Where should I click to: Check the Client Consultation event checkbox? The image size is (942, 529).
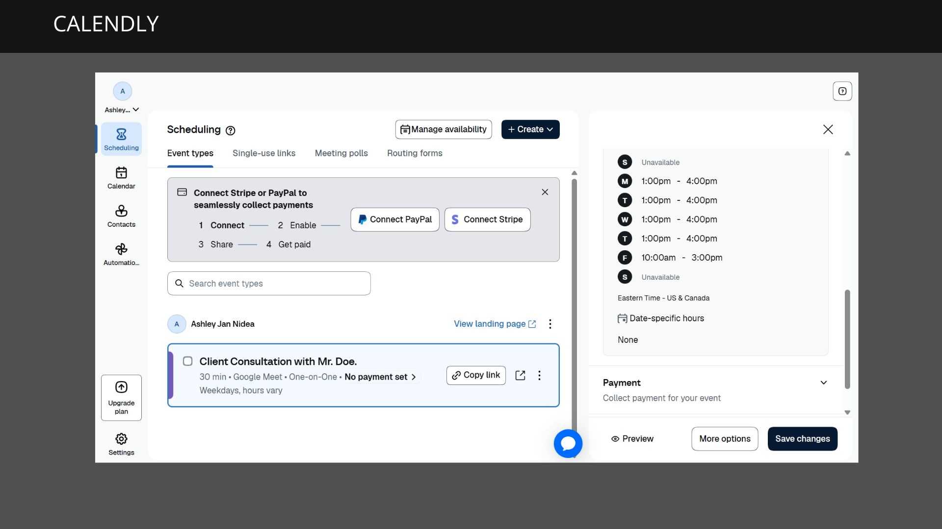click(x=187, y=361)
